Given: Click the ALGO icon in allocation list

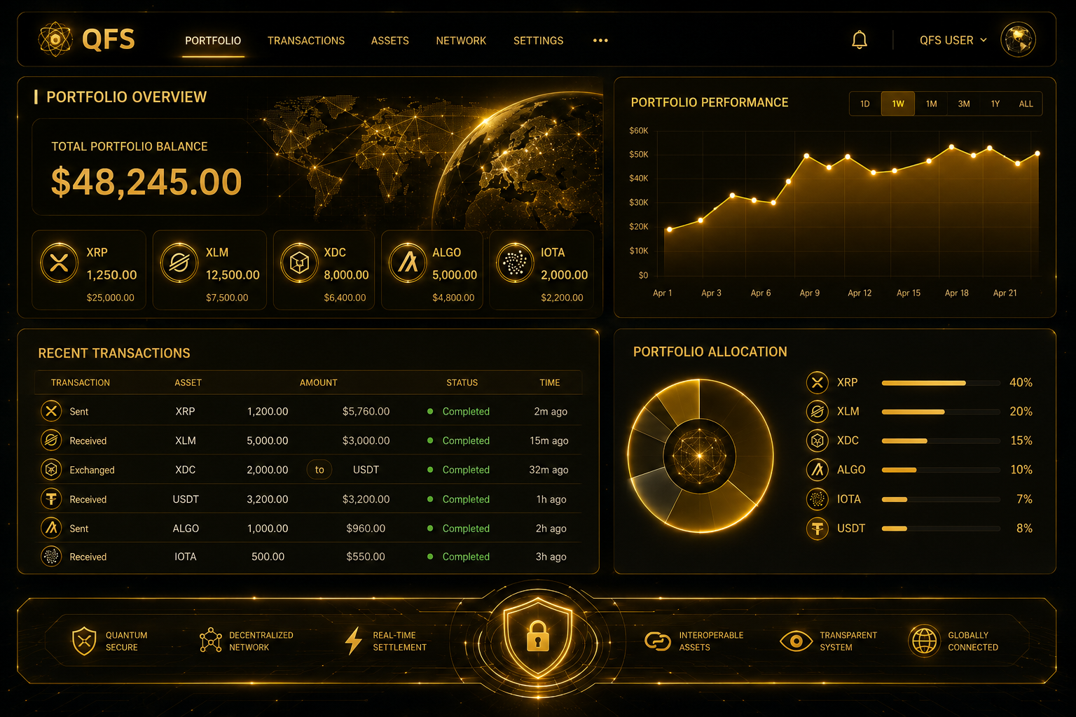Looking at the screenshot, I should coord(817,469).
